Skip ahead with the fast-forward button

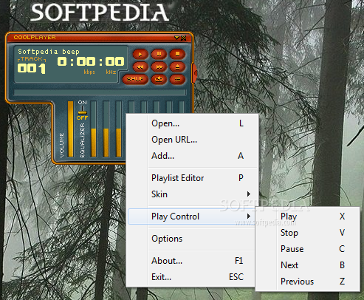pos(159,67)
